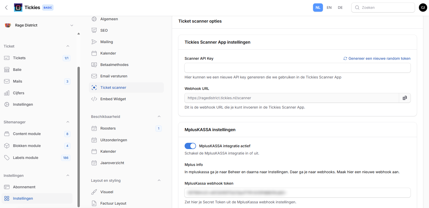Switch language to NL

click(318, 8)
